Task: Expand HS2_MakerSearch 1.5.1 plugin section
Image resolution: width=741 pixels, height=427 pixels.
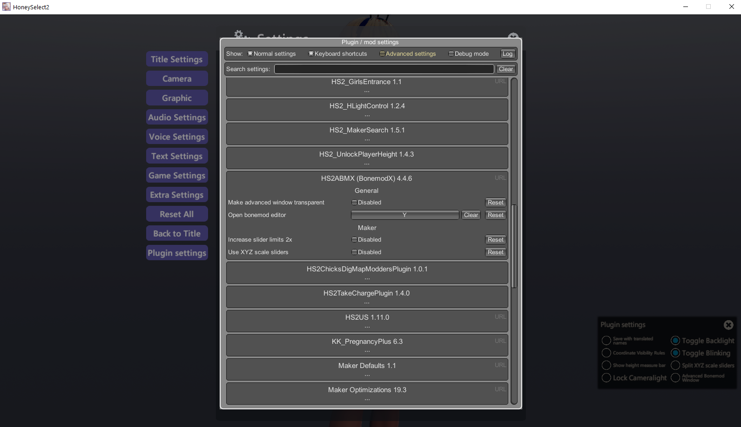Action: click(367, 134)
